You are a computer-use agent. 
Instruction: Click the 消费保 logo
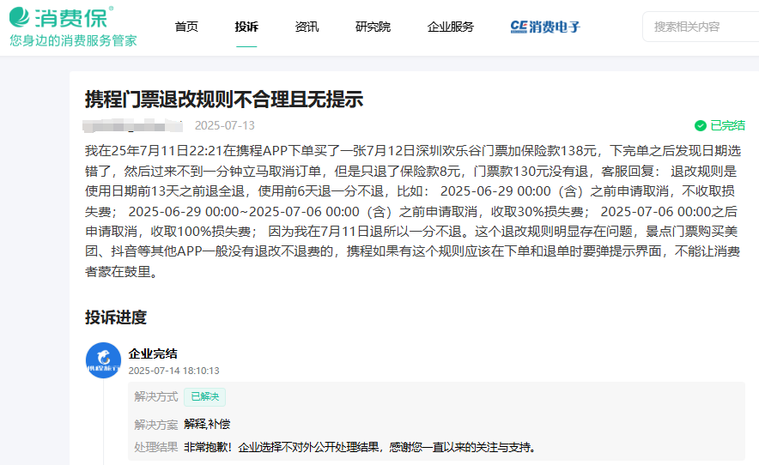click(61, 17)
